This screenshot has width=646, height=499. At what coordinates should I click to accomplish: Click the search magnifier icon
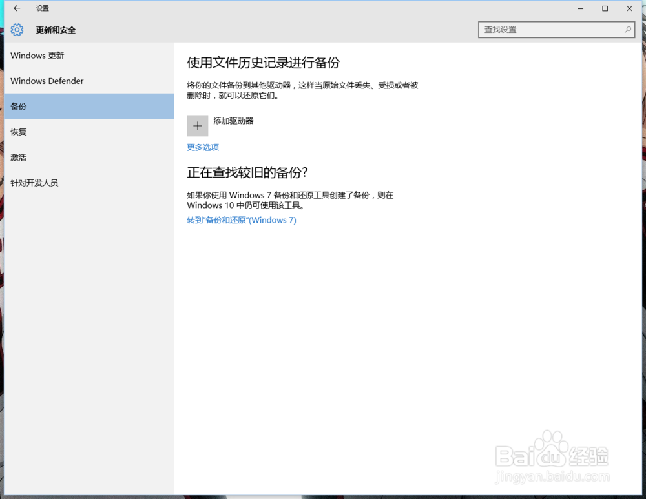[627, 30]
